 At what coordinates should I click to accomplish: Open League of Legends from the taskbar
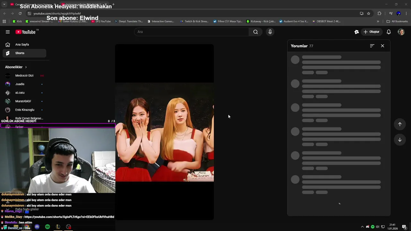(x=58, y=227)
